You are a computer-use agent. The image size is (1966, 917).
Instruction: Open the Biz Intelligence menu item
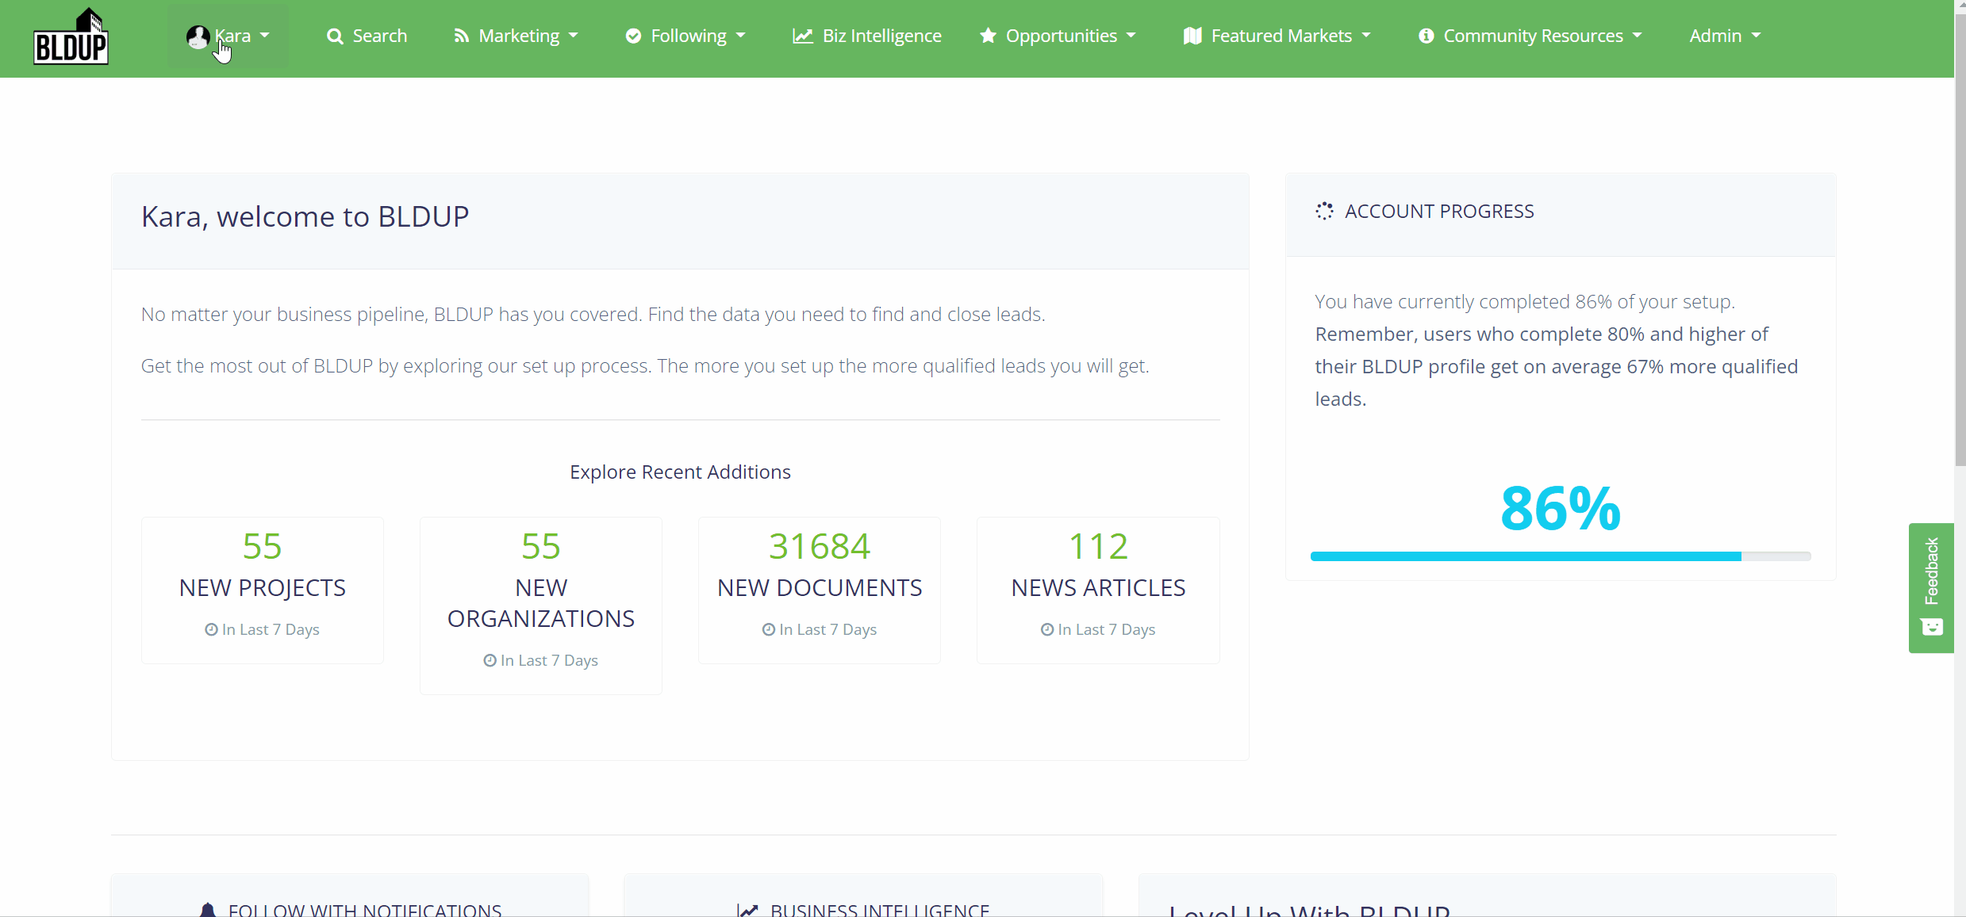[867, 36]
